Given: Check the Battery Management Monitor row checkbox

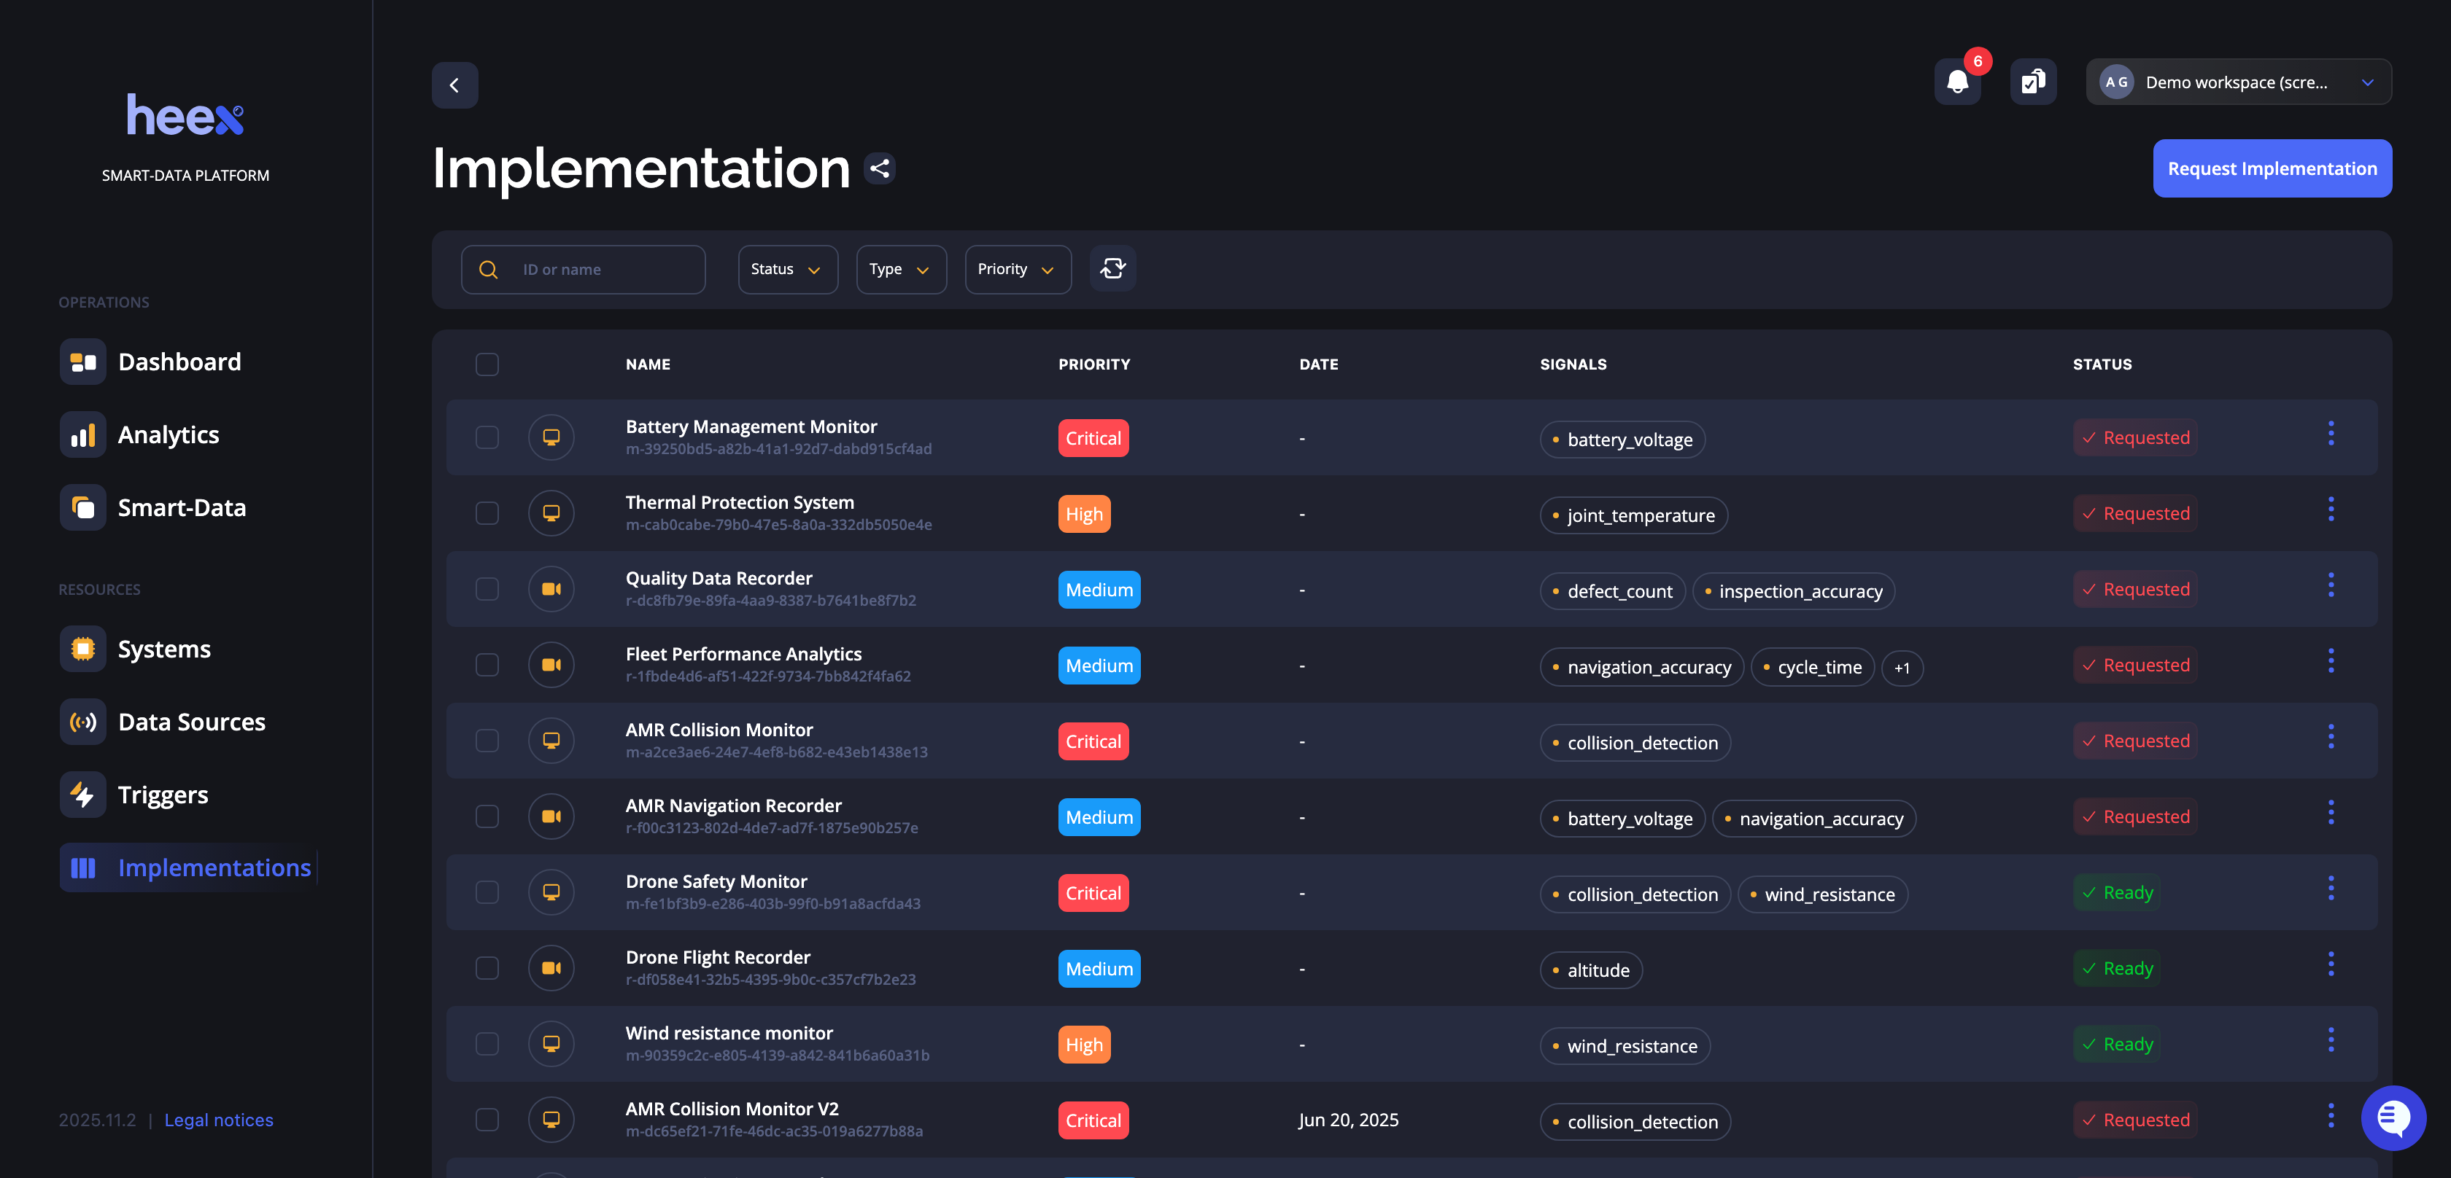Looking at the screenshot, I should click(487, 437).
